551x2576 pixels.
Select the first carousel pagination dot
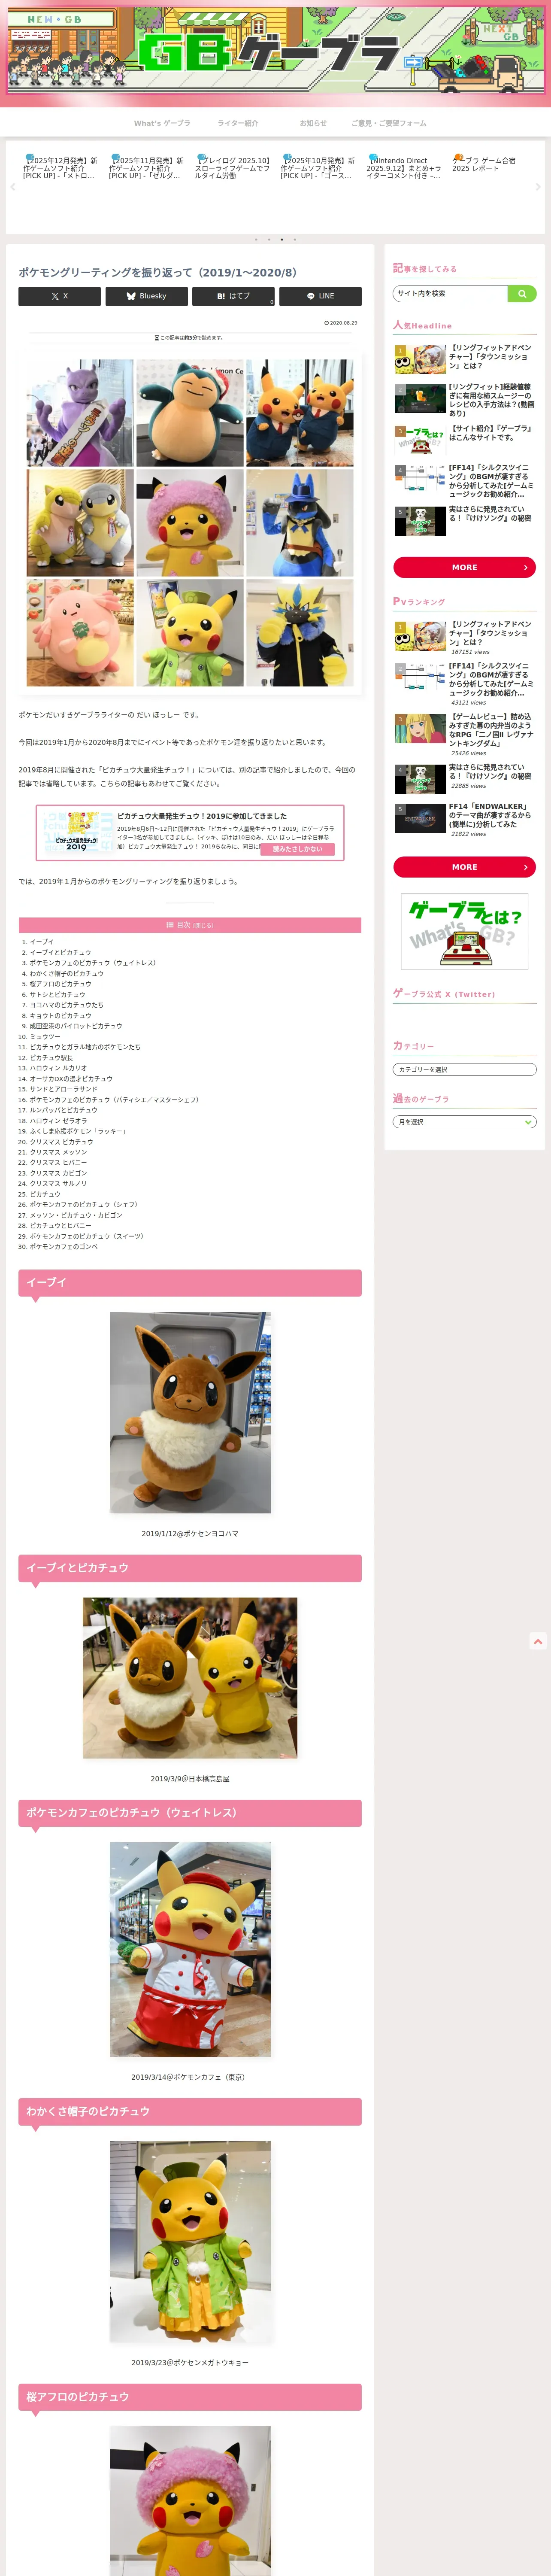(256, 240)
